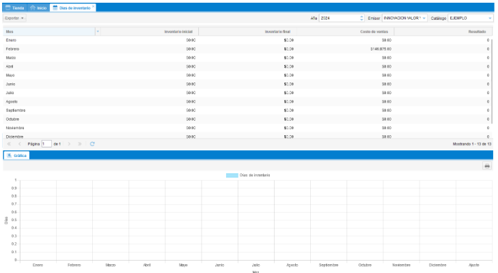Go to the last page arrow icon

[80, 144]
